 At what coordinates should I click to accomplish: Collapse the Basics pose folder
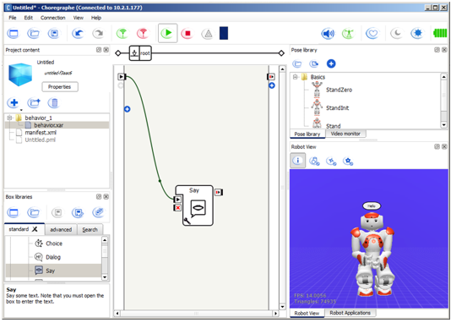click(x=295, y=77)
